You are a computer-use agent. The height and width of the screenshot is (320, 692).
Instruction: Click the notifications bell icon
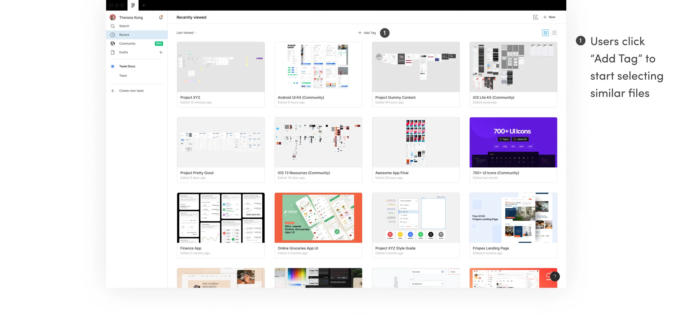pos(161,17)
